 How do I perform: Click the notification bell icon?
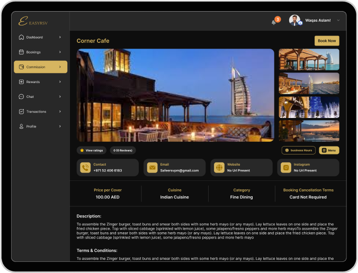point(274,22)
